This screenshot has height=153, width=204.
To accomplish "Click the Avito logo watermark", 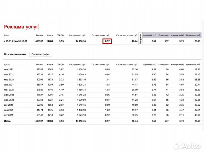I will 187,146.
